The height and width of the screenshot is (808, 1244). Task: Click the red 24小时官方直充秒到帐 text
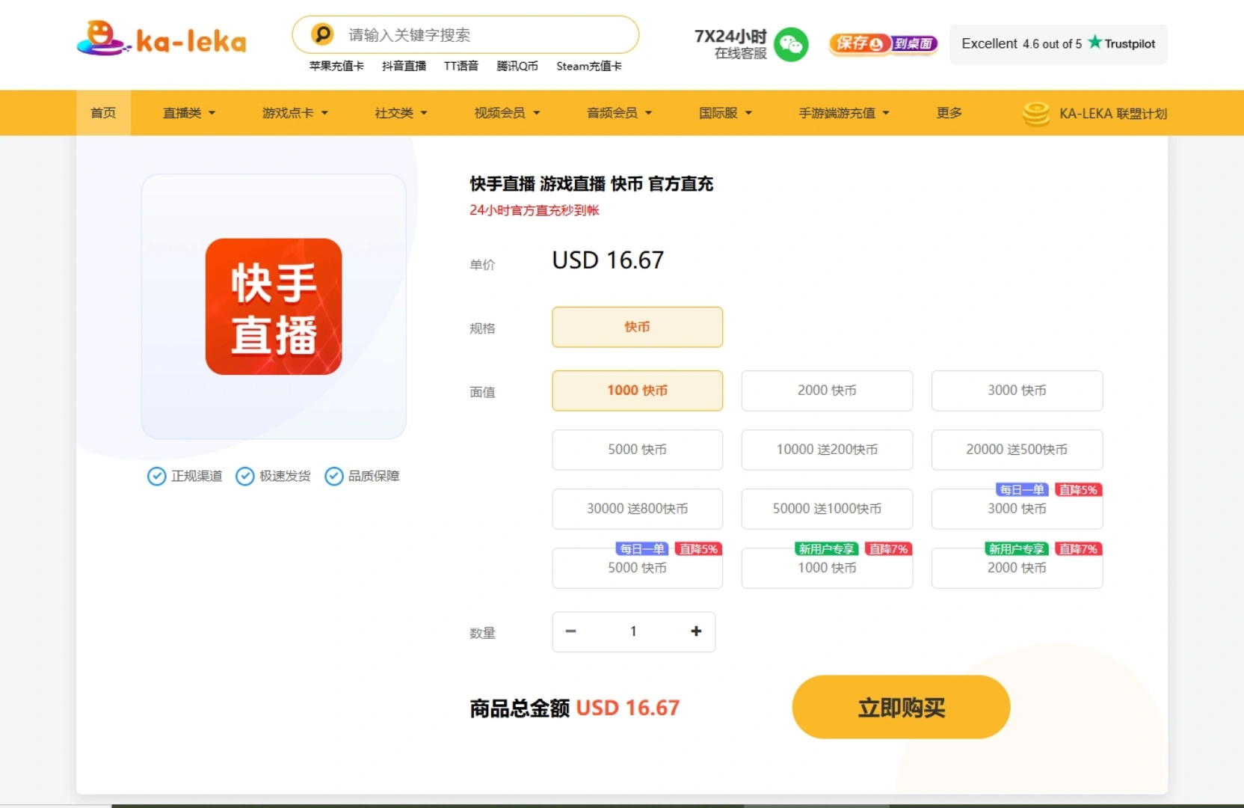tap(535, 210)
